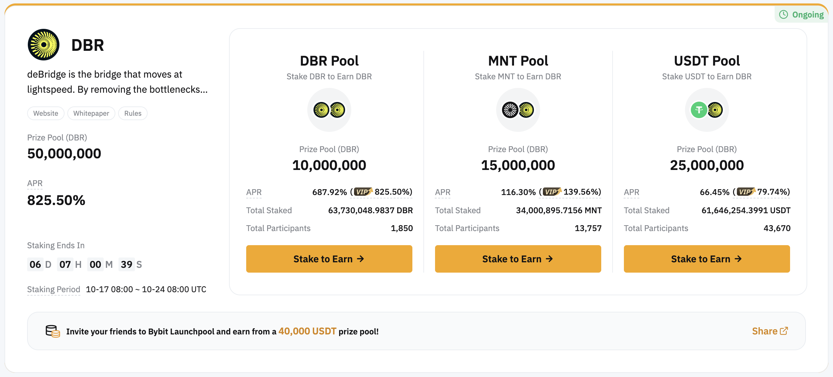
Task: Stake to Earn in the DBR Pool
Action: pyautogui.click(x=329, y=259)
